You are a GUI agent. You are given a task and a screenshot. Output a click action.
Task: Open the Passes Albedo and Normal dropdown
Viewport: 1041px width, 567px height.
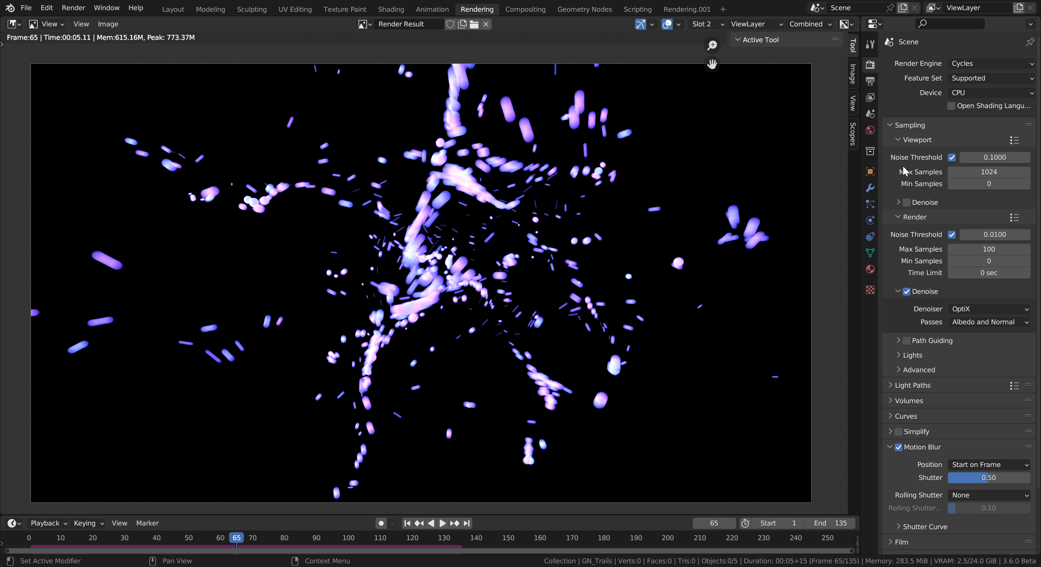point(989,322)
